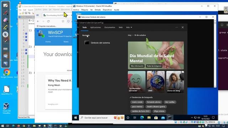Click the Home link on the WinSCP page
The height and width of the screenshot is (128, 228).
click(48, 42)
